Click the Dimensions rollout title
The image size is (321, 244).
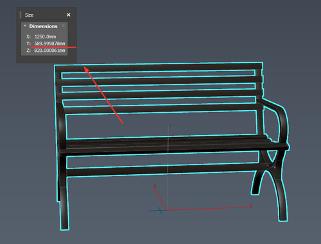(x=43, y=26)
